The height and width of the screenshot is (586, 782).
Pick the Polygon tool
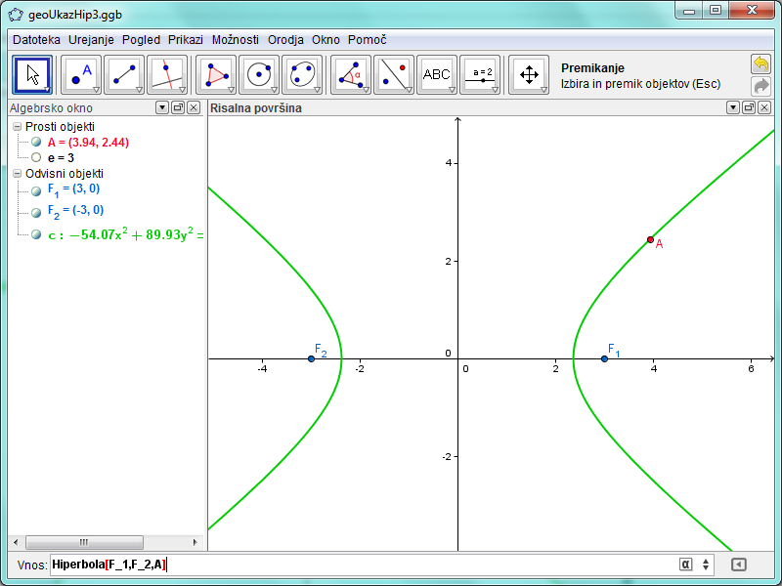pyautogui.click(x=216, y=74)
